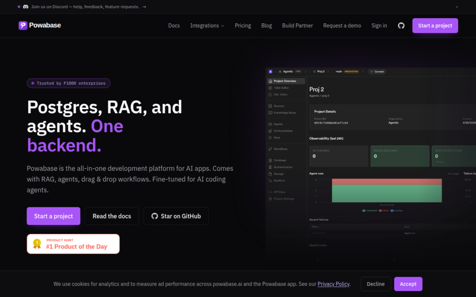476x297 pixels.
Task: Accept the cookies
Action: tap(408, 284)
